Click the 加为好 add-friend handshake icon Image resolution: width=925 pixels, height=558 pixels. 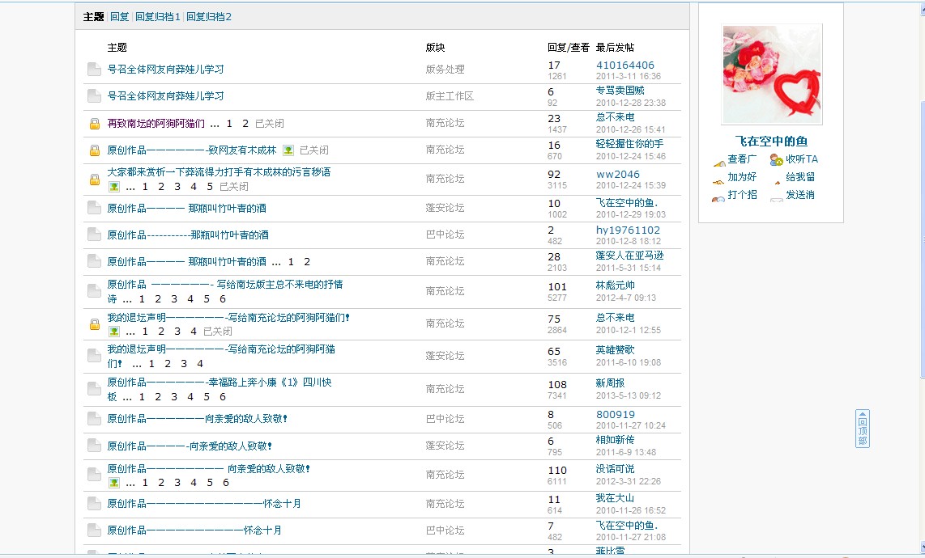click(718, 179)
